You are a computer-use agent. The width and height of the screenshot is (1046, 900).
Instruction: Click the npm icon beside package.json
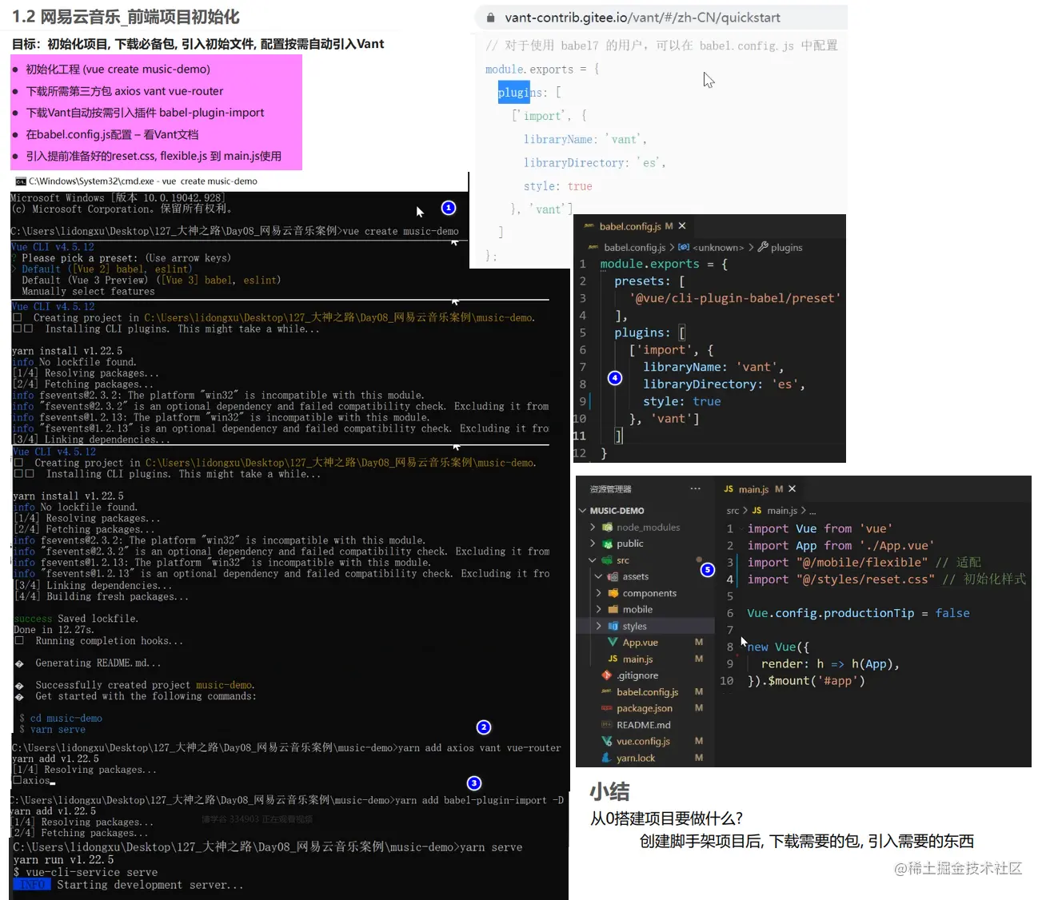pyautogui.click(x=607, y=708)
